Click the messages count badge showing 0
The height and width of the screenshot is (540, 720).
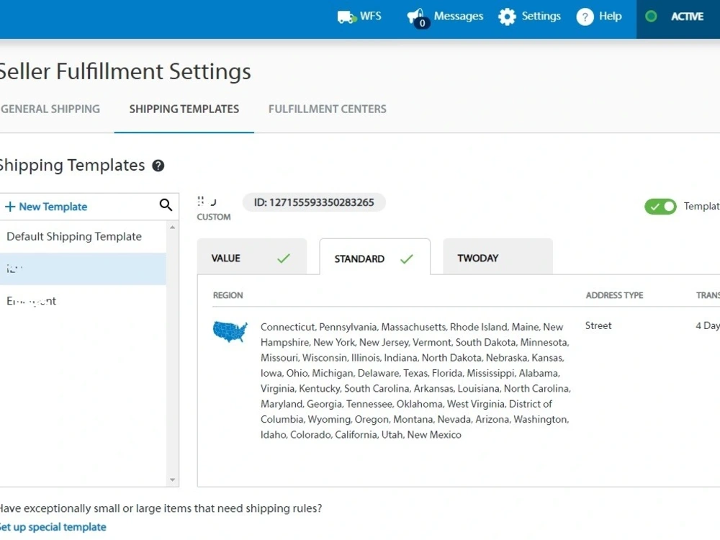pyautogui.click(x=422, y=23)
